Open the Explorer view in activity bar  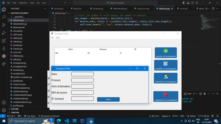click(x=4, y=9)
